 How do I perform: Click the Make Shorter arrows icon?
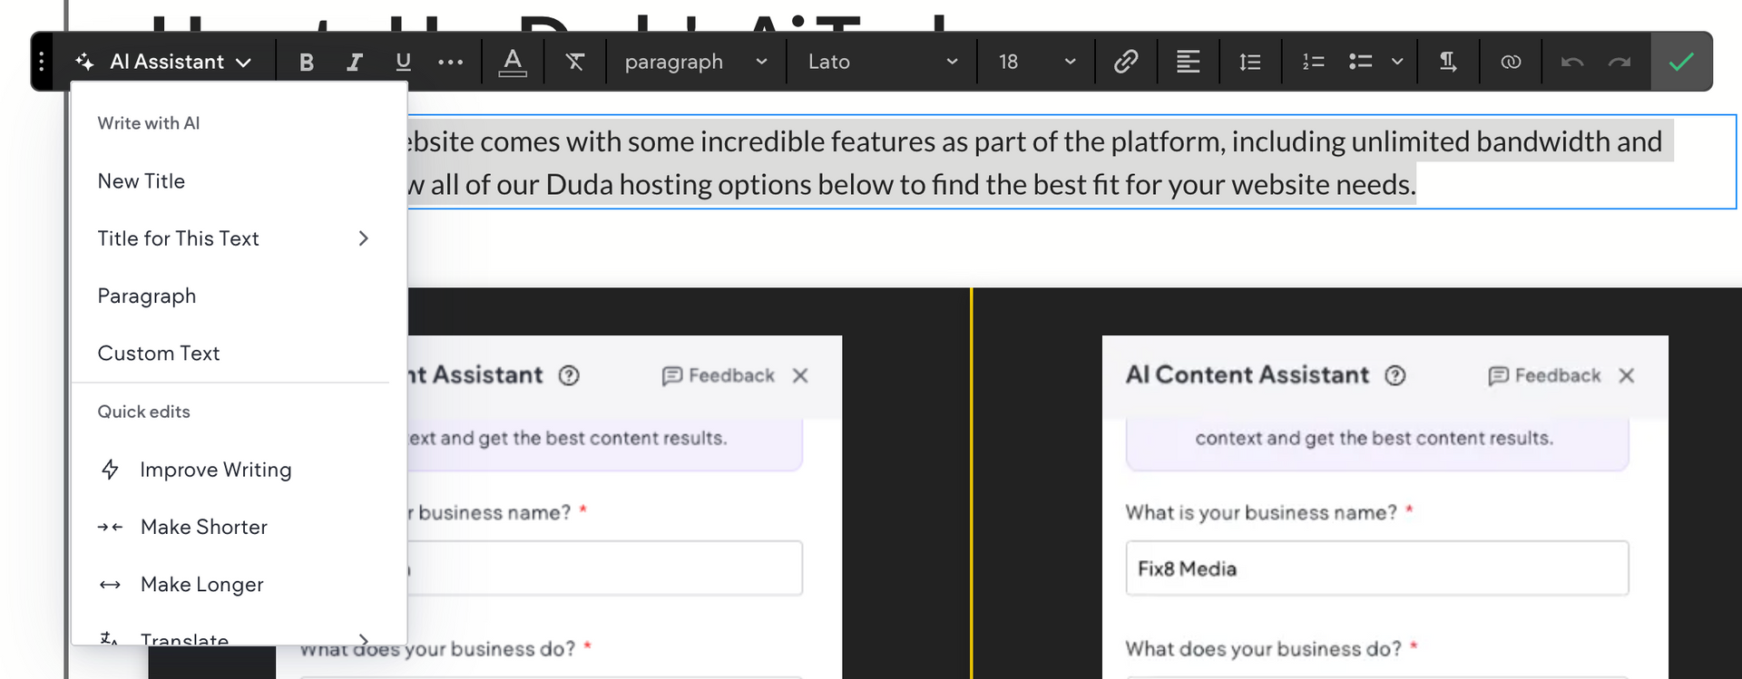pos(110,528)
